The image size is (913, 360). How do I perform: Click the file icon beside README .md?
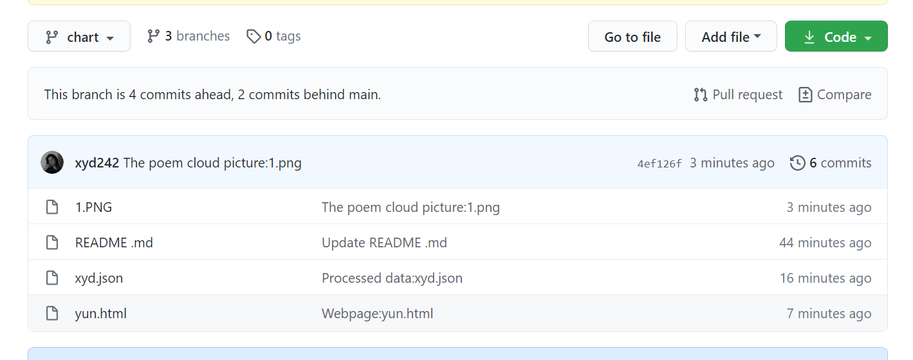click(x=52, y=243)
